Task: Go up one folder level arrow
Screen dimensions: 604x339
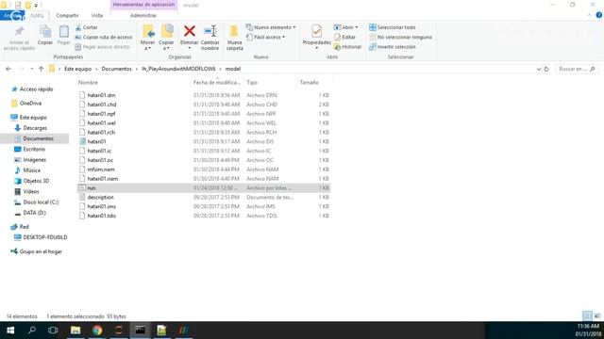Action: [42, 69]
